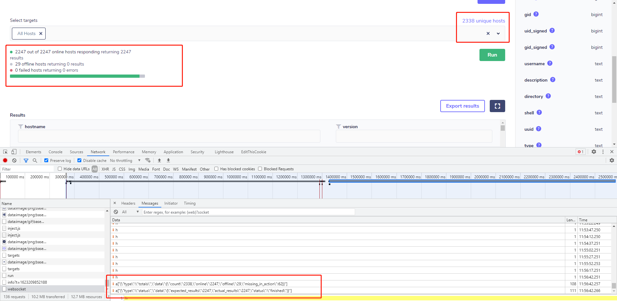View the Headers tab for websocket
Viewport: 617px width, 301px height.
pos(128,203)
